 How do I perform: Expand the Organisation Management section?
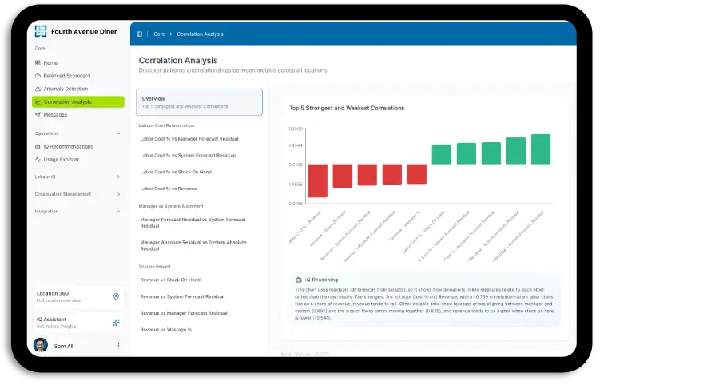118,194
